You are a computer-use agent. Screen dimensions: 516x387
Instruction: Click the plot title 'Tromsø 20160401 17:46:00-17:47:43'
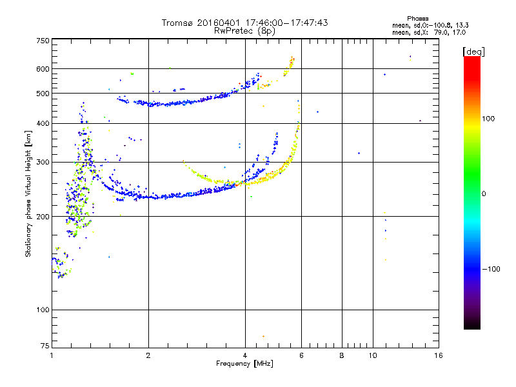(x=244, y=23)
